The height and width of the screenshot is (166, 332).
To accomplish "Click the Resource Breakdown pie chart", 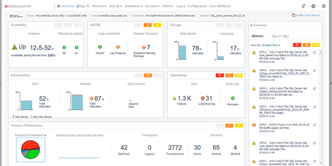I will (30, 149).
